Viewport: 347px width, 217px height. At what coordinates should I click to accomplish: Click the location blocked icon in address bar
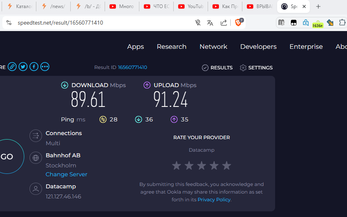point(198,23)
